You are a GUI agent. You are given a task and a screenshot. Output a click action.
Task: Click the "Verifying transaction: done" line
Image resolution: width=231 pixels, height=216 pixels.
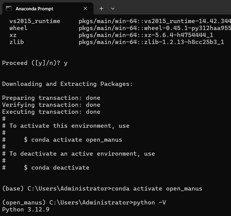click(x=51, y=105)
